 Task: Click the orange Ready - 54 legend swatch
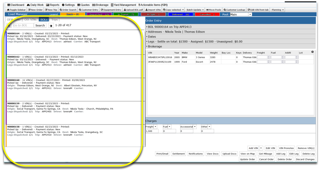(x=72, y=14)
